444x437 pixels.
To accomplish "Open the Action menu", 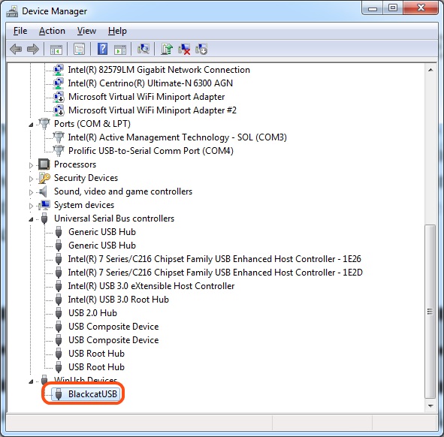I will (x=52, y=31).
